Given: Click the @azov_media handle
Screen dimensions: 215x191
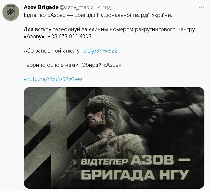Looking at the screenshot, I should 77,7.
